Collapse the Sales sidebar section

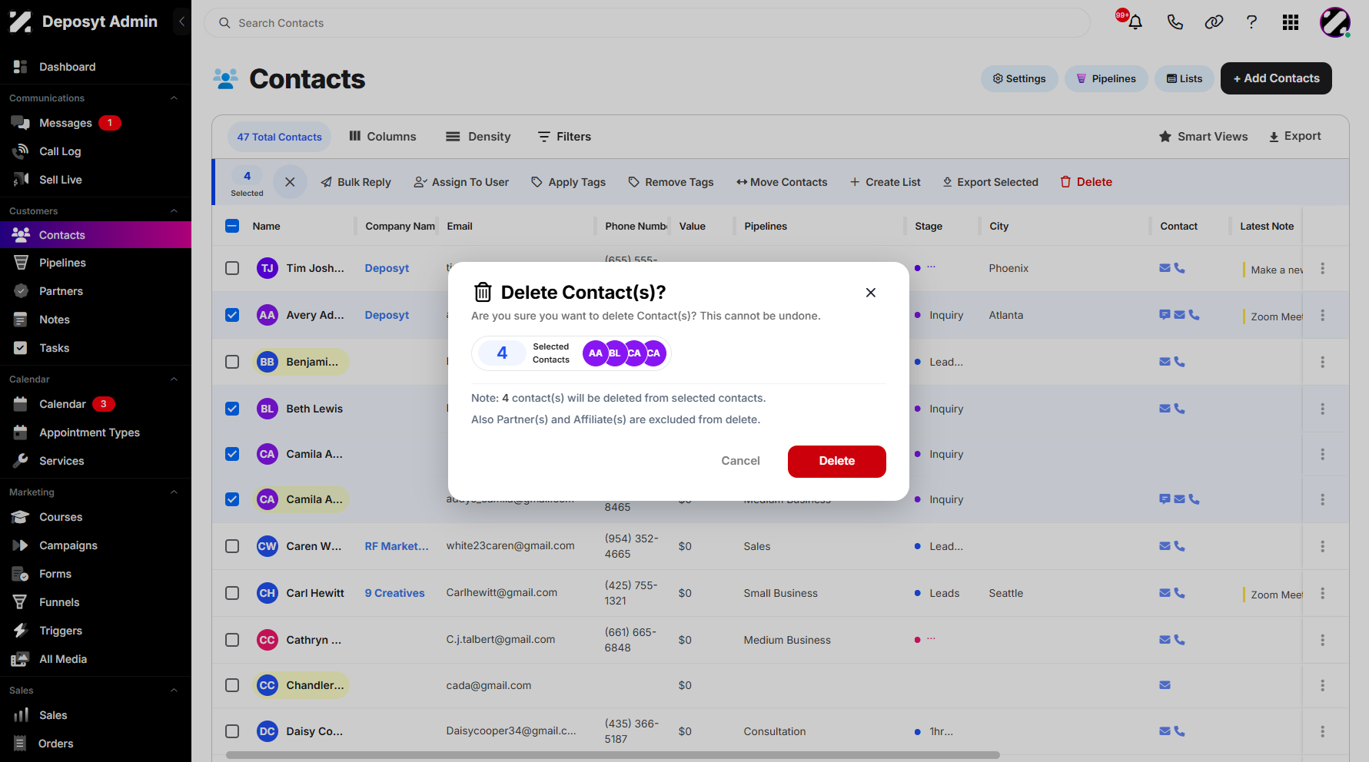coord(174,691)
